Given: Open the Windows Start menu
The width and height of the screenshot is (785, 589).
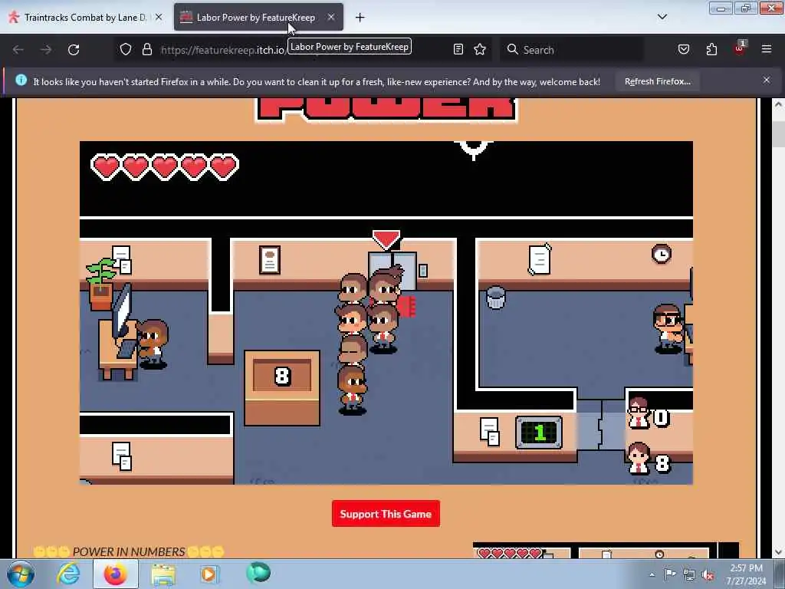Looking at the screenshot, I should click(21, 574).
